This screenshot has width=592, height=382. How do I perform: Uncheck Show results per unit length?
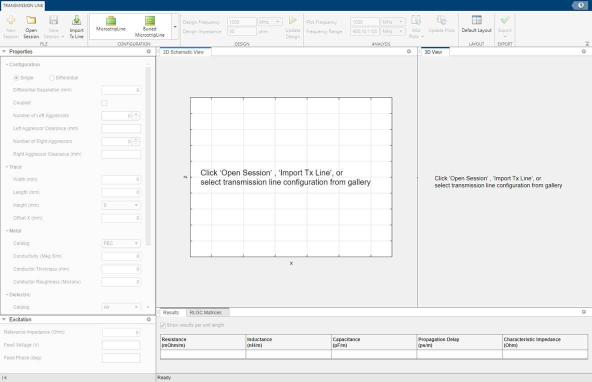[162, 325]
